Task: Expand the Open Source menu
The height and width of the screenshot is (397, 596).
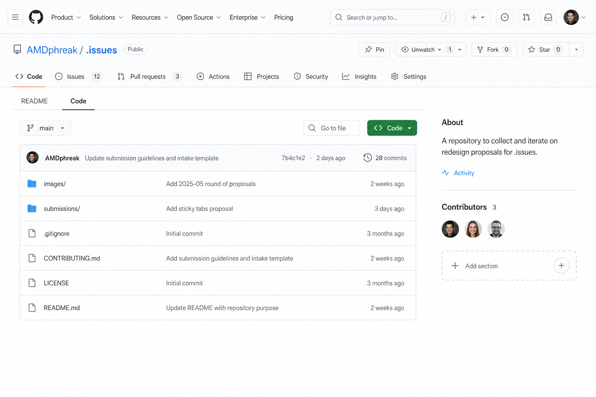Action: (x=199, y=17)
